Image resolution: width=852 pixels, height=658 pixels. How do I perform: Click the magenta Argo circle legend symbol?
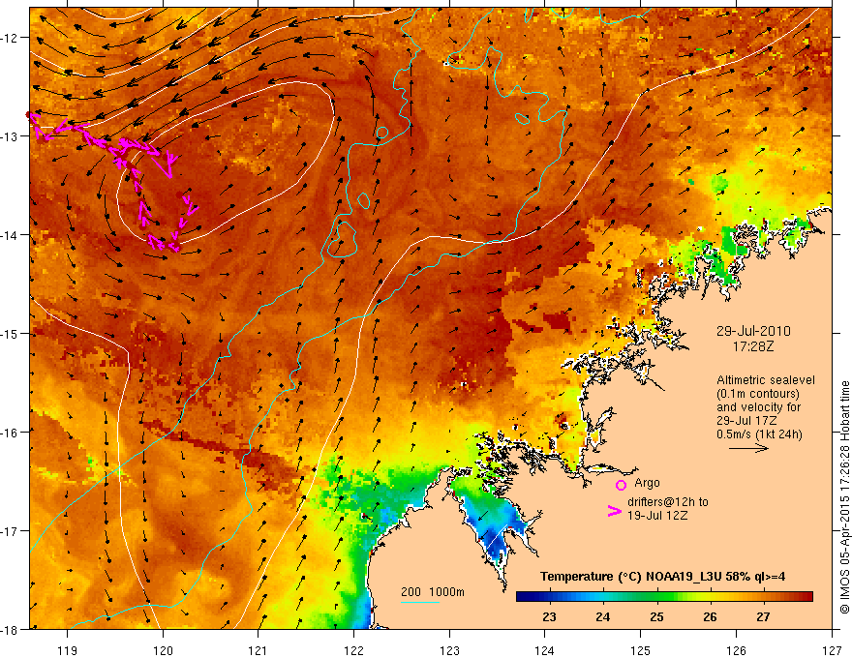pos(621,485)
